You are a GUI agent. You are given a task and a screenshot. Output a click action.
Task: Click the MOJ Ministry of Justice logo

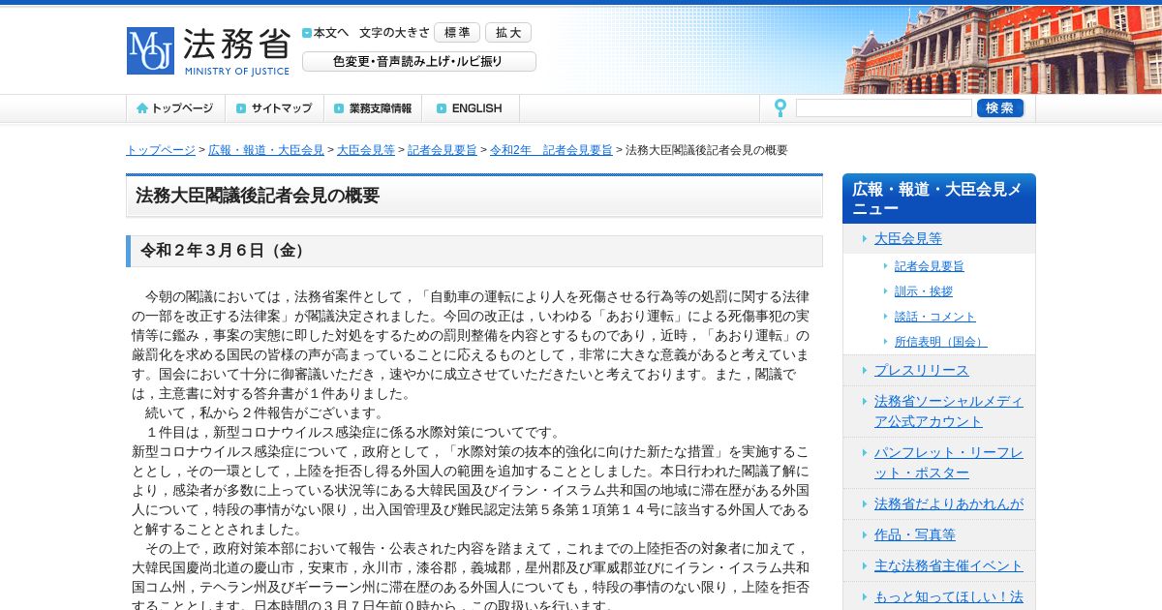pyautogui.click(x=208, y=51)
